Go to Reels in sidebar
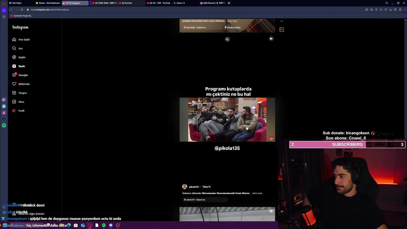 [18, 66]
